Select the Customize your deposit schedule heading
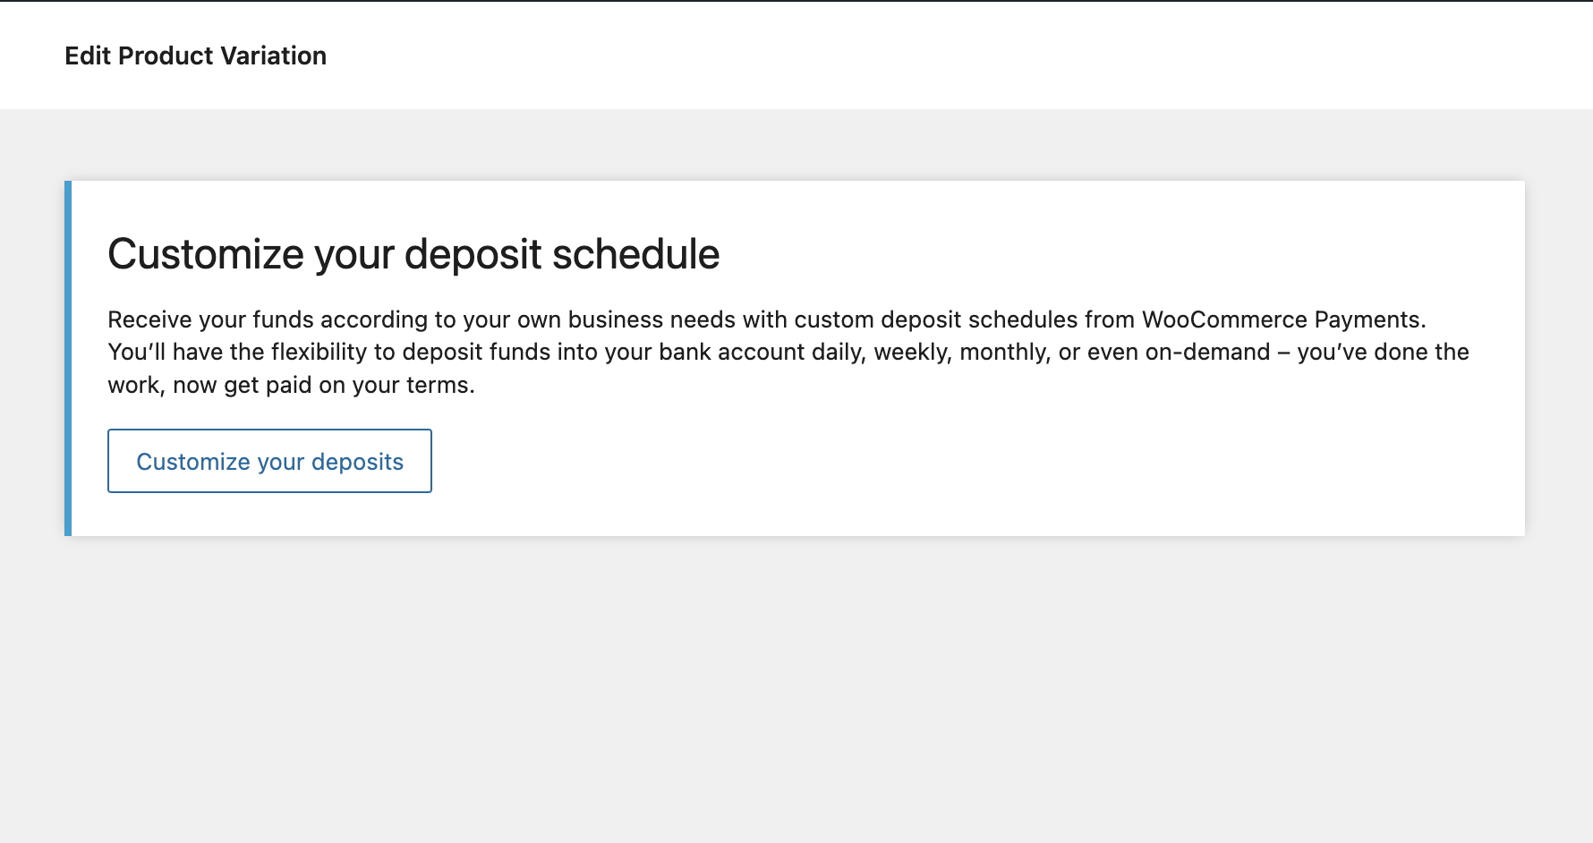This screenshot has height=843, width=1593. pos(413,254)
